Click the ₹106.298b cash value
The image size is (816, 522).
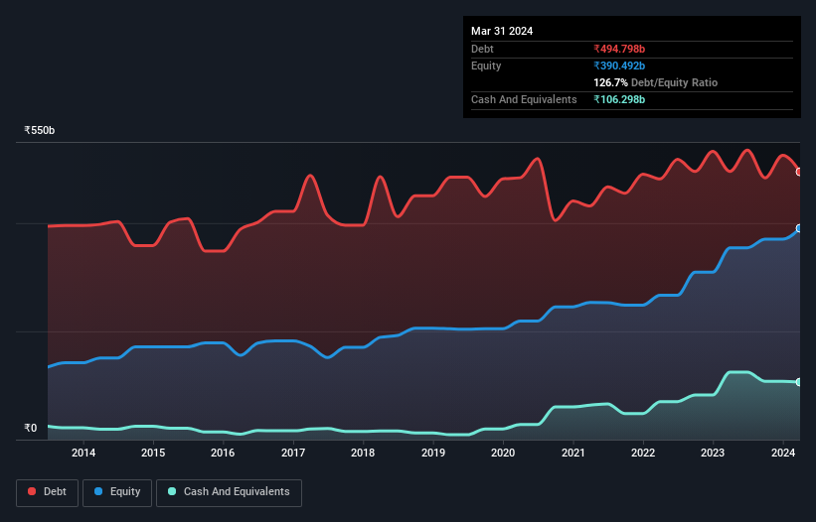(x=619, y=99)
